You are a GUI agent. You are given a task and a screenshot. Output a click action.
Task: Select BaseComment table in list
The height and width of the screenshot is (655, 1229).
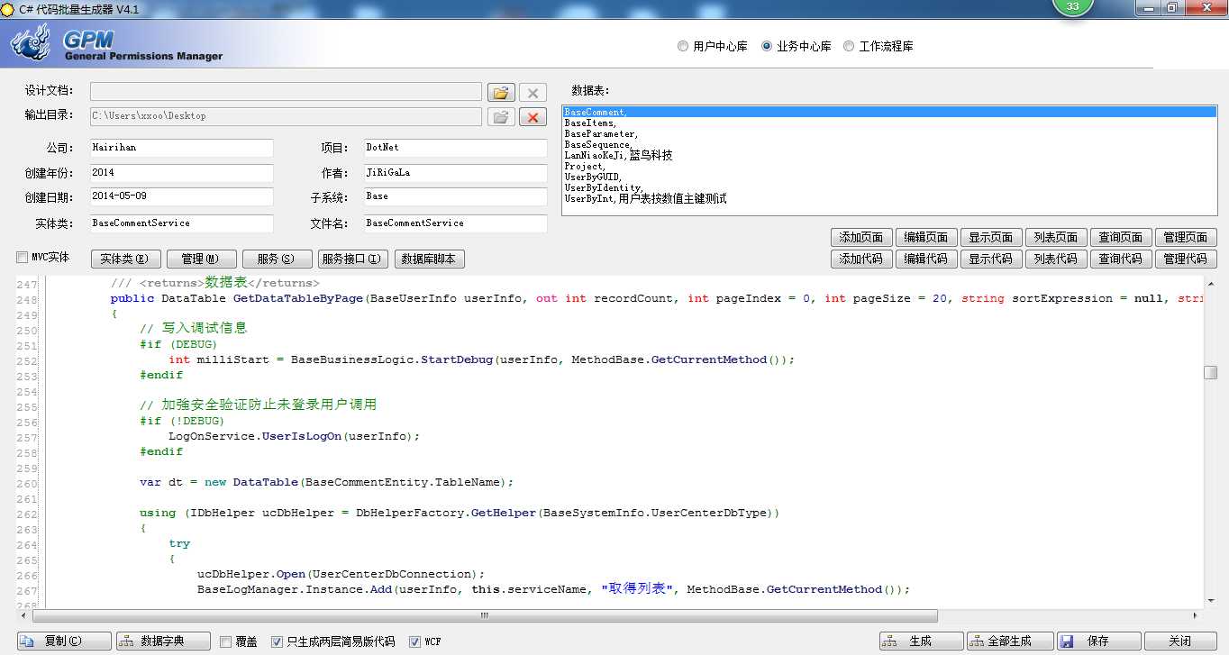pos(889,113)
